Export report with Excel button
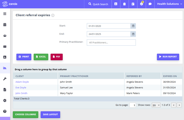184x120 pixels. (41, 57)
